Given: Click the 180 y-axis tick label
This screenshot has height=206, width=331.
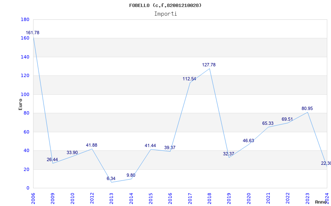Looking at the screenshot, I should coord(25,19).
